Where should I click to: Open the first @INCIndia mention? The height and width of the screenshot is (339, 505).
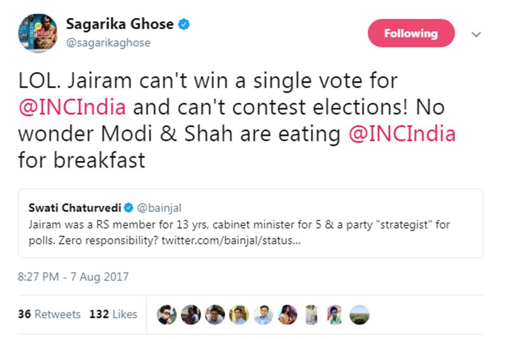point(72,108)
